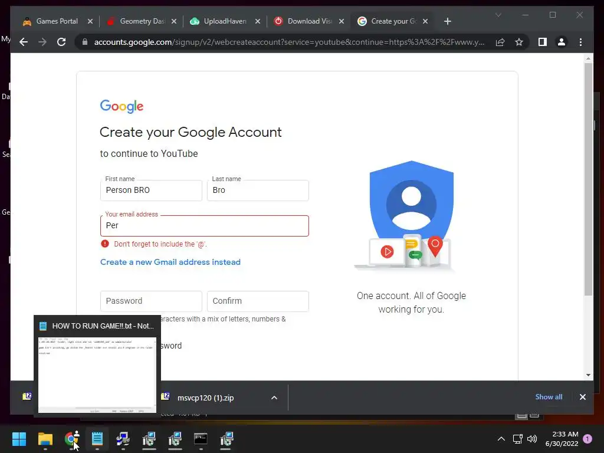Click the red email error icon
This screenshot has height=453, width=604.
pos(105,244)
